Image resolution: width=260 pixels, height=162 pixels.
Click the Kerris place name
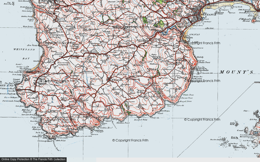tap(156, 56)
